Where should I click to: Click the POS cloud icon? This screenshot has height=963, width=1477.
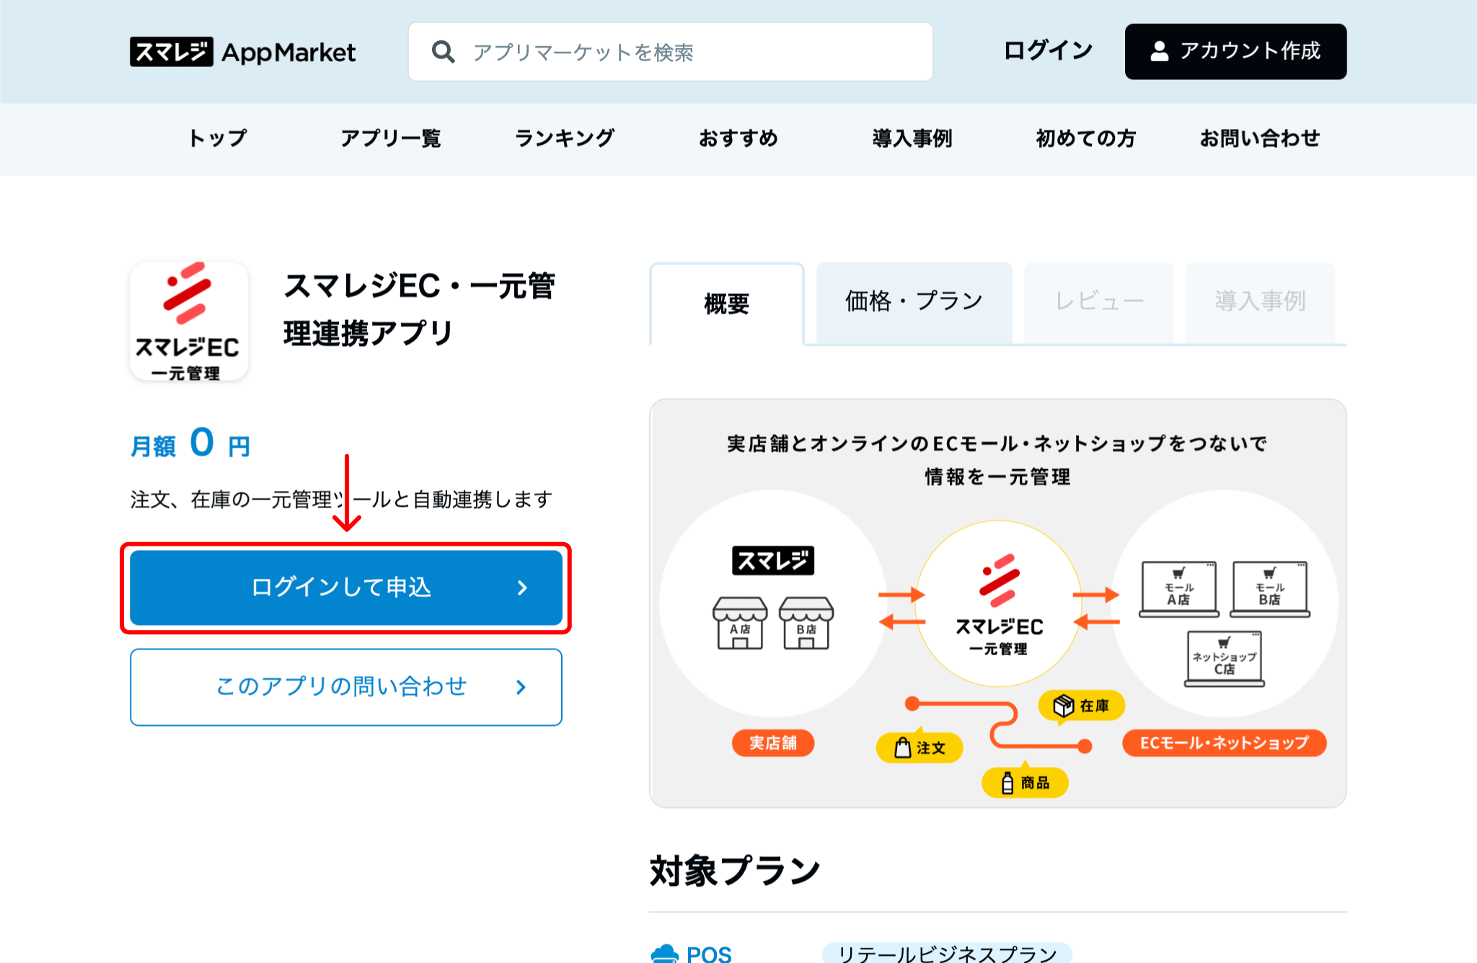(x=664, y=954)
